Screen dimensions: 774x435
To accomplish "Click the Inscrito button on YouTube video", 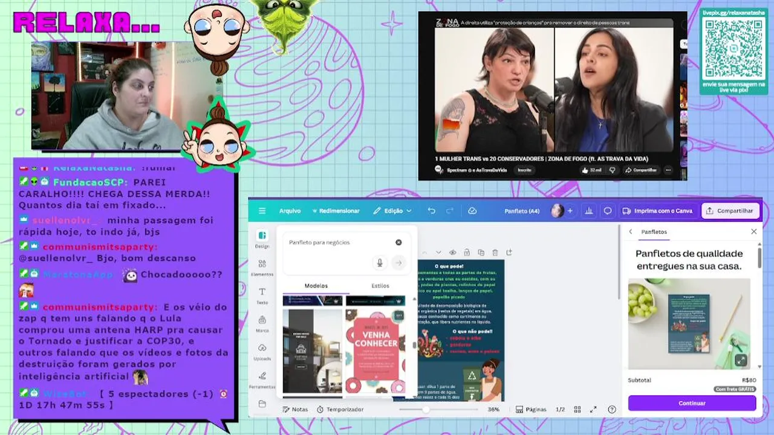I will (x=524, y=170).
